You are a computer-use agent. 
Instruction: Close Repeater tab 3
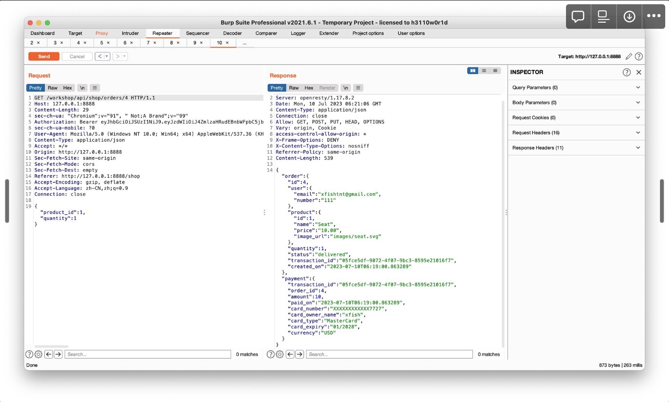[x=62, y=43]
